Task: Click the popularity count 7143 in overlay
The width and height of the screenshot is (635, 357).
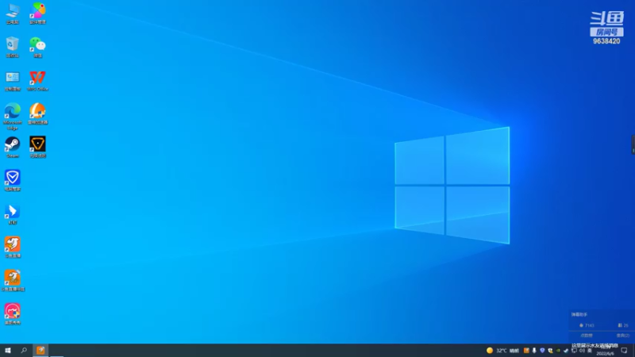Action: click(587, 325)
